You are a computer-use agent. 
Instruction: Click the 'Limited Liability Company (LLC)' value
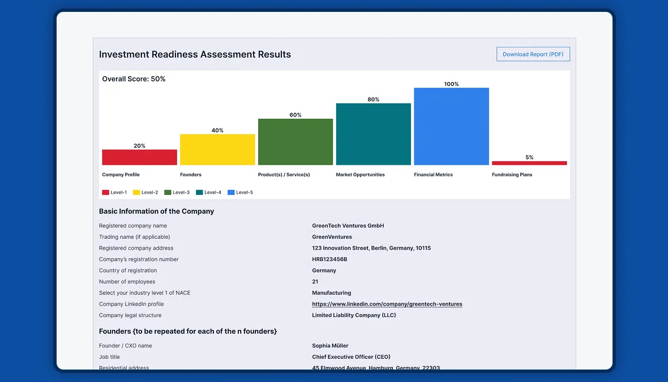pos(354,315)
